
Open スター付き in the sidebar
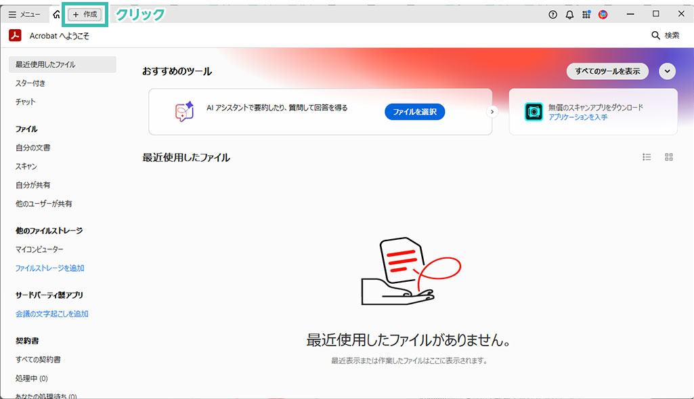point(30,83)
